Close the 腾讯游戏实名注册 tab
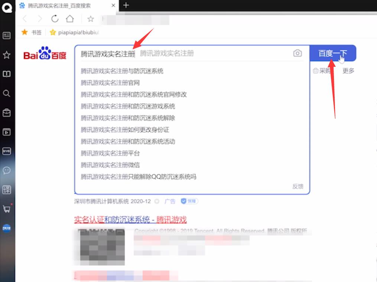Viewport: 377px width, 282px height. 113,5
